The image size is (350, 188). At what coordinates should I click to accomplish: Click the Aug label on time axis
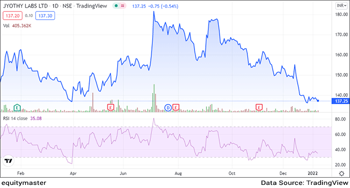[x=178, y=173]
